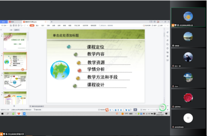Click the add new slide plus icon
207x136 pixels.
(14, 106)
